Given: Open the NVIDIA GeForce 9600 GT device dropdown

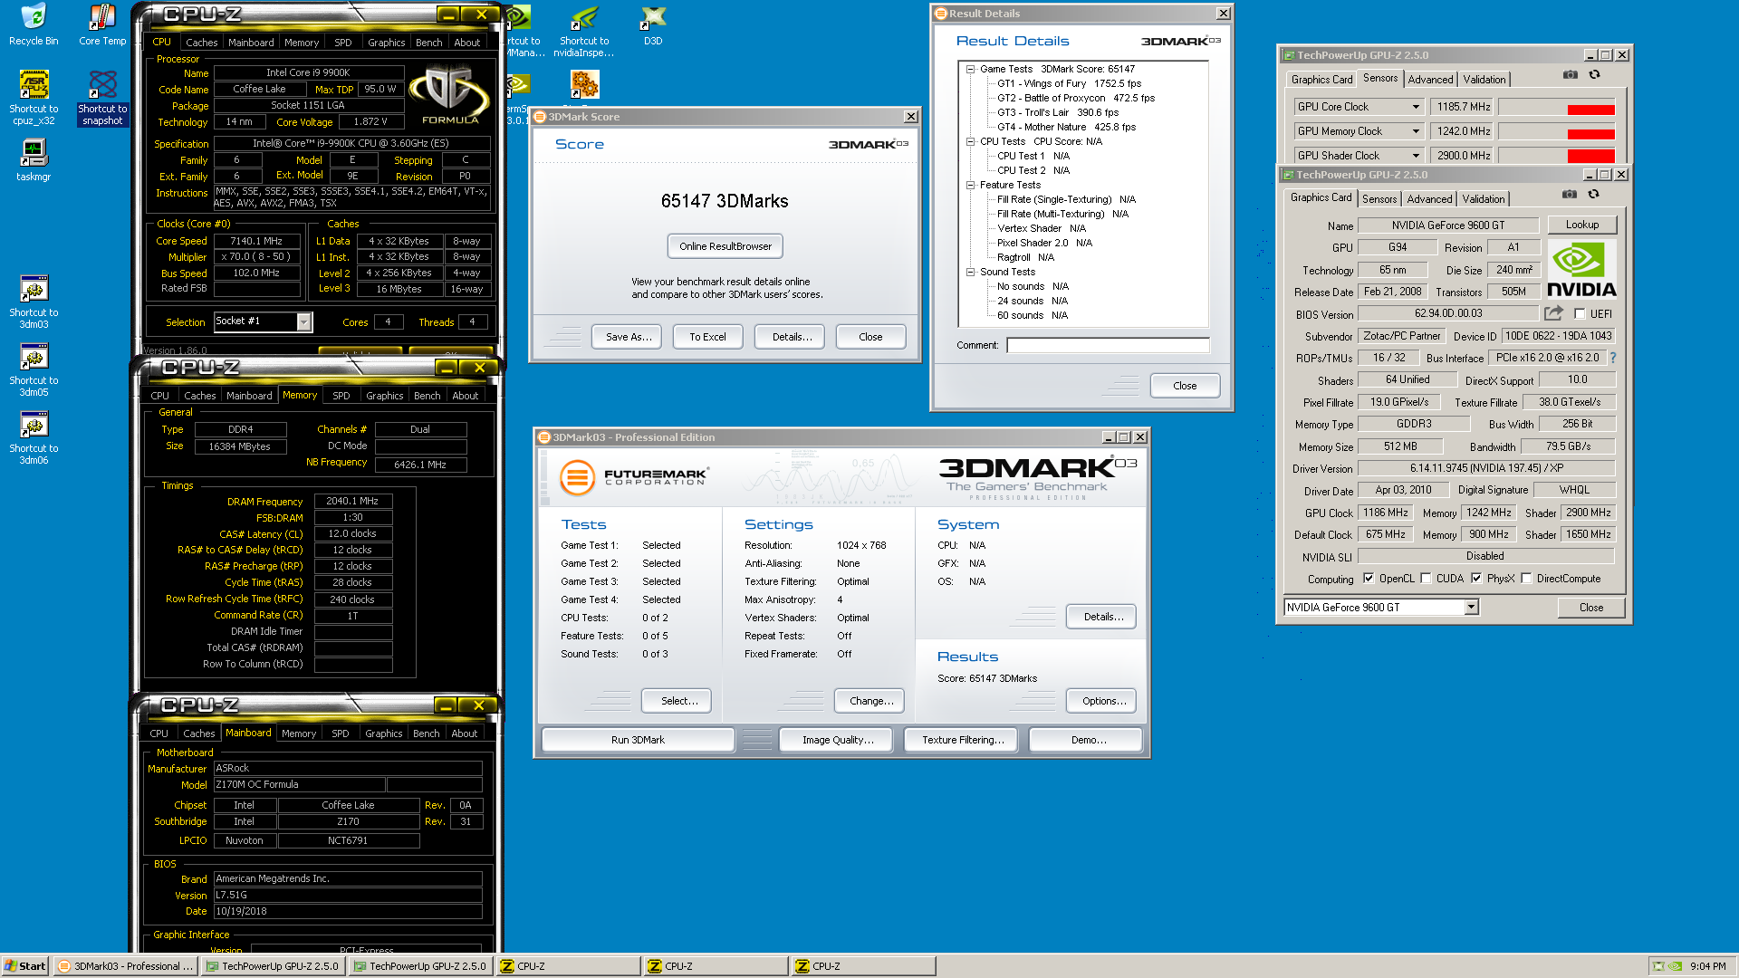Looking at the screenshot, I should pos(1471,608).
